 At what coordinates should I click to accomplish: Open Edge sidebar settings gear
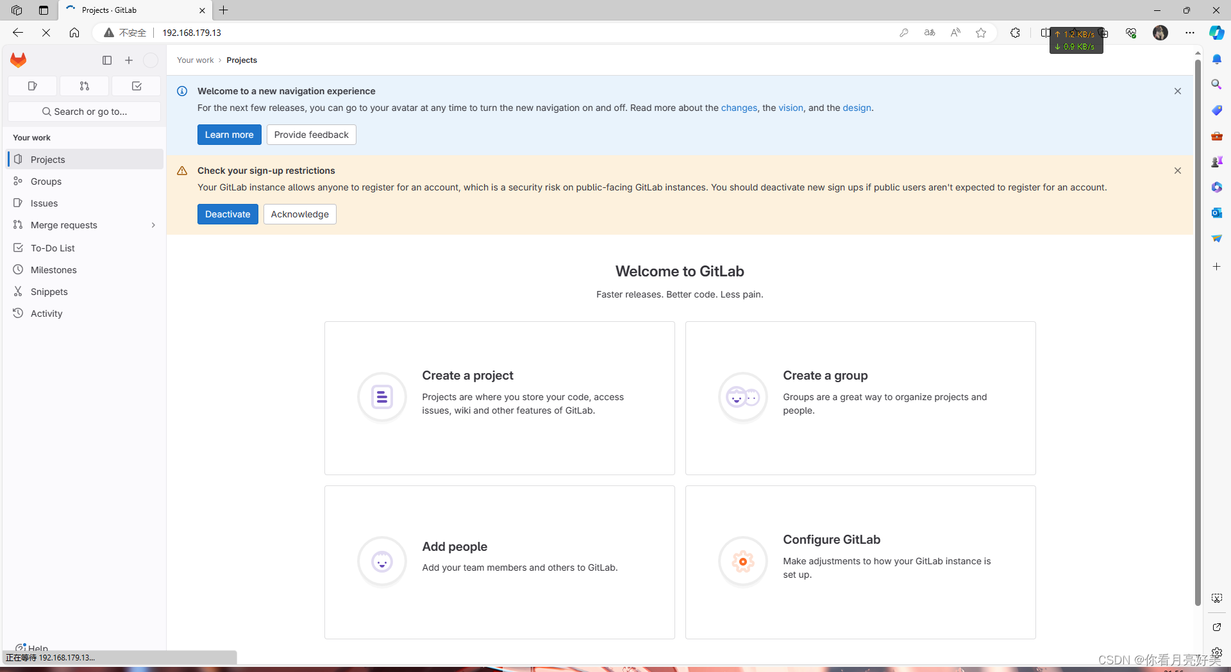click(x=1216, y=652)
